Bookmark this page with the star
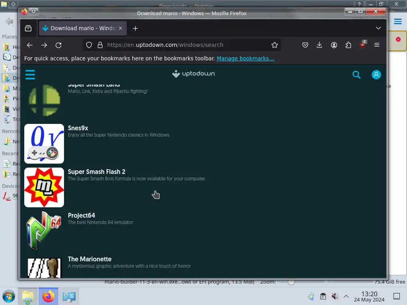Viewport: 407px width, 305px height. [x=274, y=45]
